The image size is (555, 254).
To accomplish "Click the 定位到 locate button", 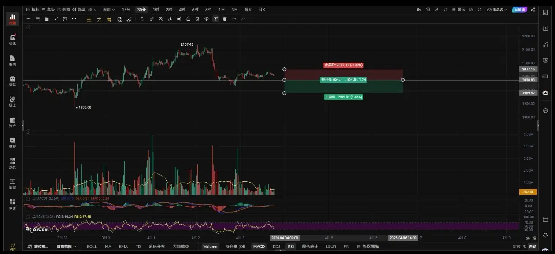I will [37, 247].
